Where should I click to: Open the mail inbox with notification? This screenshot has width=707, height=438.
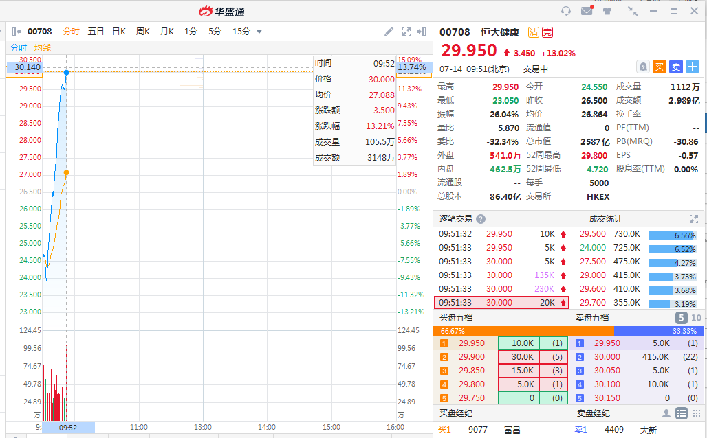pyautogui.click(x=587, y=11)
